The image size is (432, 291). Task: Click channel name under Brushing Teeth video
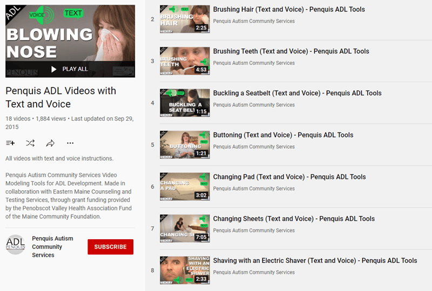pyautogui.click(x=254, y=63)
